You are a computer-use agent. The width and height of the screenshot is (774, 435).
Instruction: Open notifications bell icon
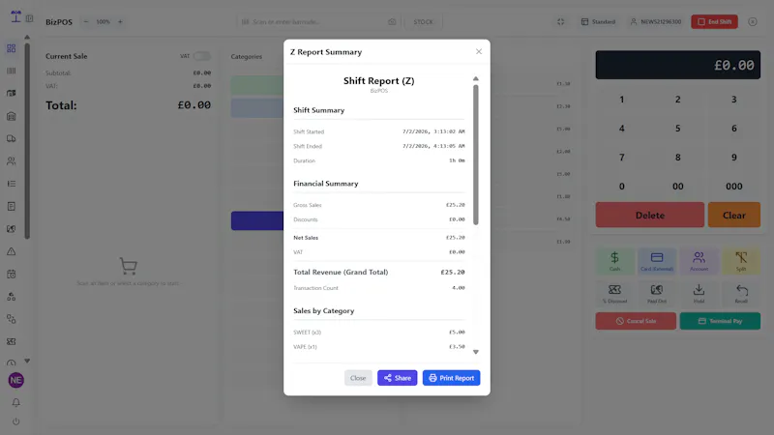click(x=15, y=402)
